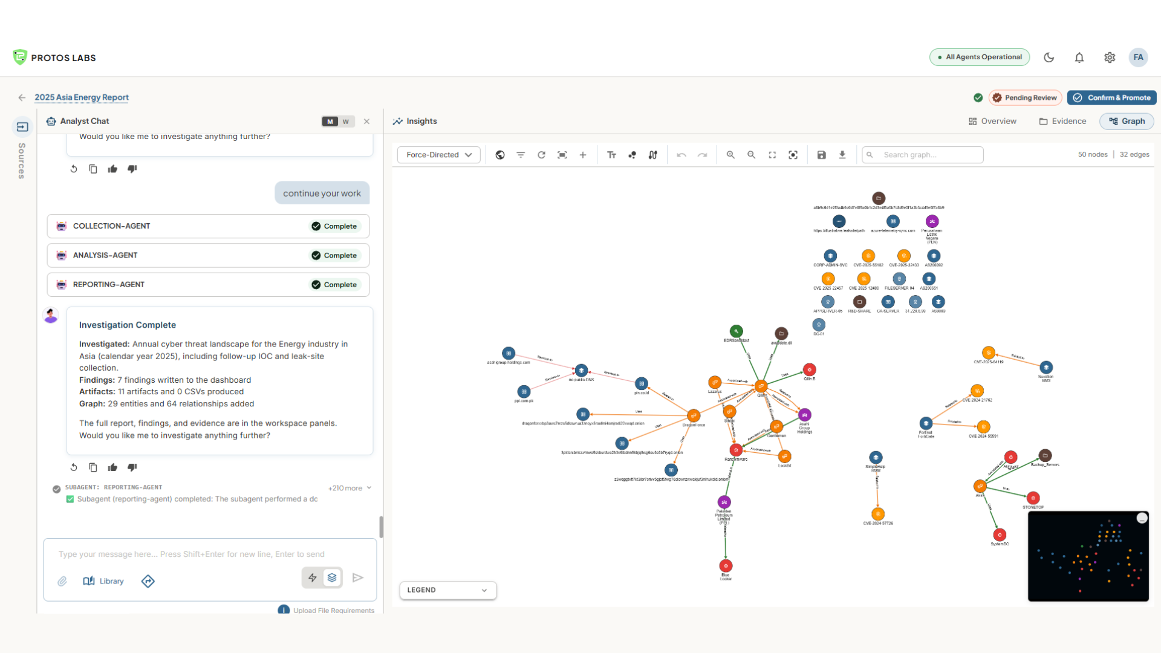Click the node clustering dots icon
1161x653 pixels.
[x=633, y=155]
